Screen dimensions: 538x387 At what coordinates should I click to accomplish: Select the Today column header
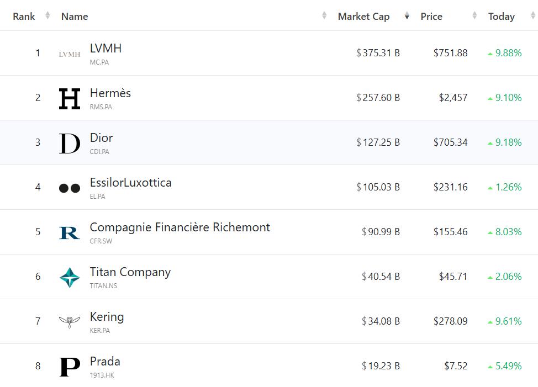tap(502, 17)
